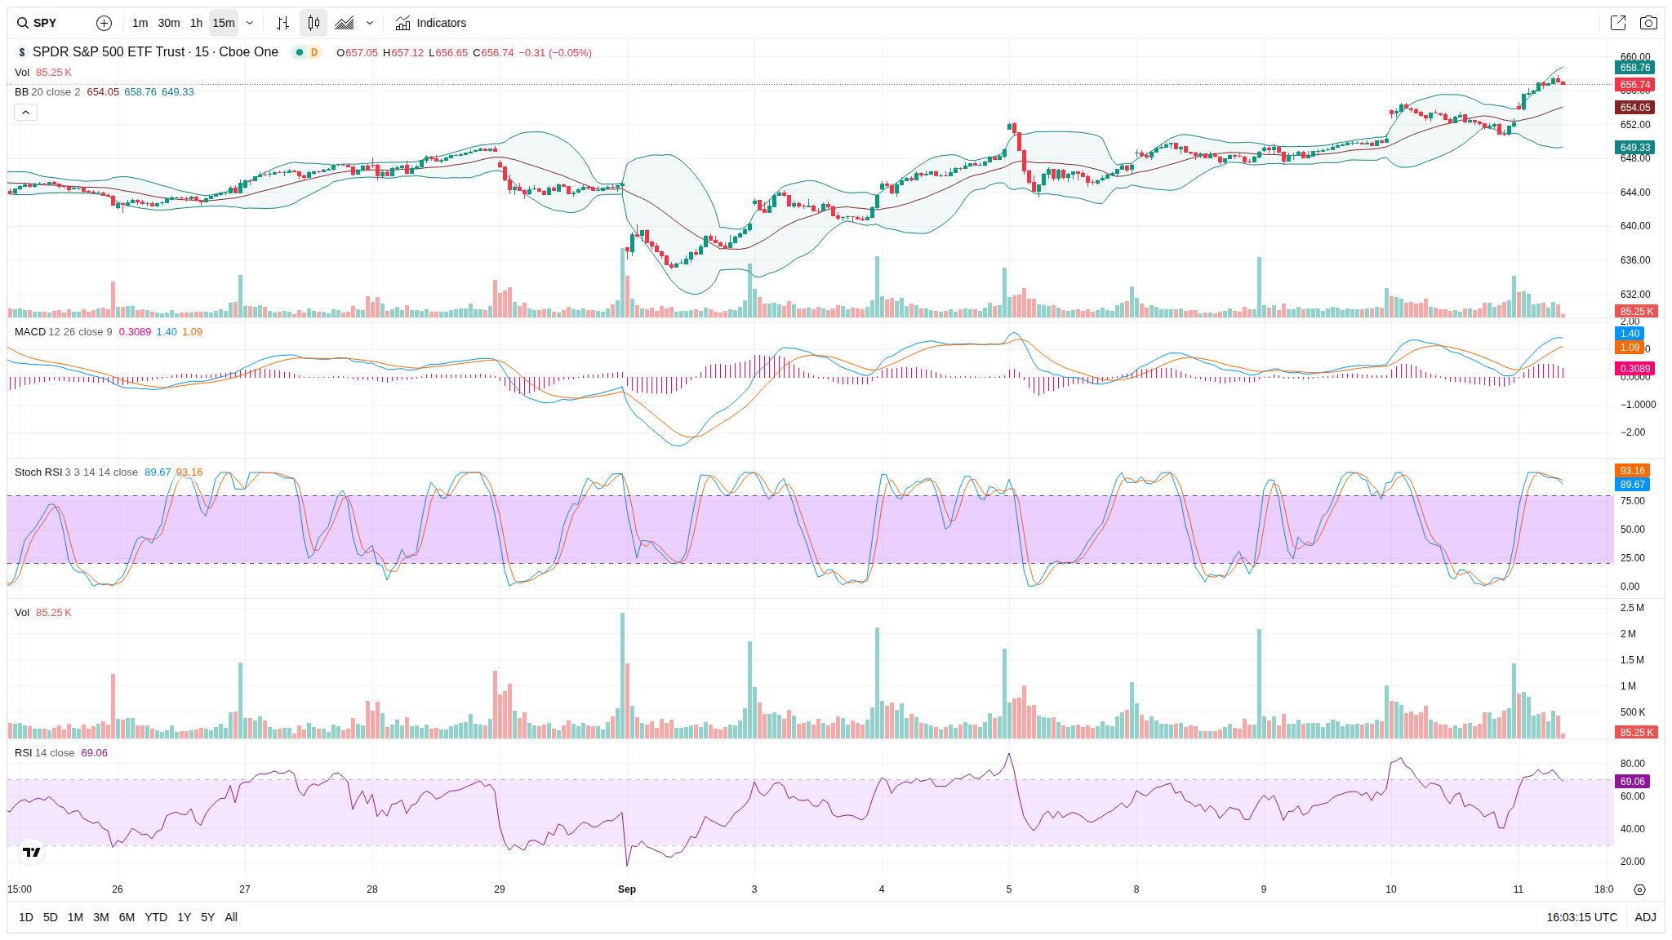This screenshot has height=940, width=1672.
Task: Switch to bars chart style
Action: pyautogui.click(x=282, y=23)
